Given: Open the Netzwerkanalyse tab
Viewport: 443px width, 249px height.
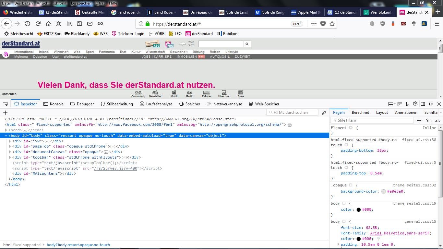Looking at the screenshot, I should point(224,104).
